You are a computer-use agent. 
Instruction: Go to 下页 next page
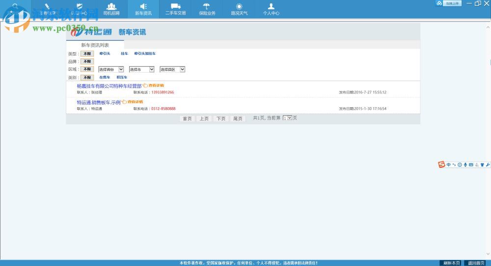click(x=221, y=118)
